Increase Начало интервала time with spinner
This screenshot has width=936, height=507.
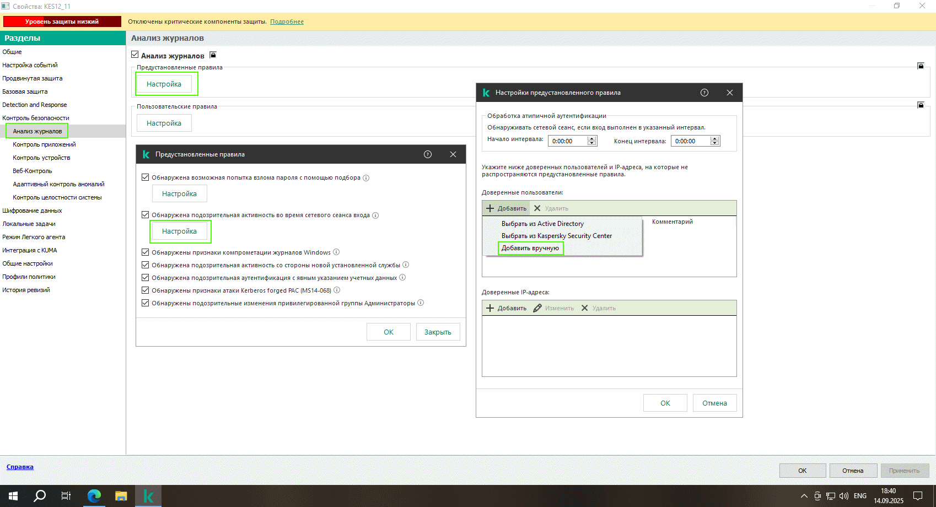(592, 139)
